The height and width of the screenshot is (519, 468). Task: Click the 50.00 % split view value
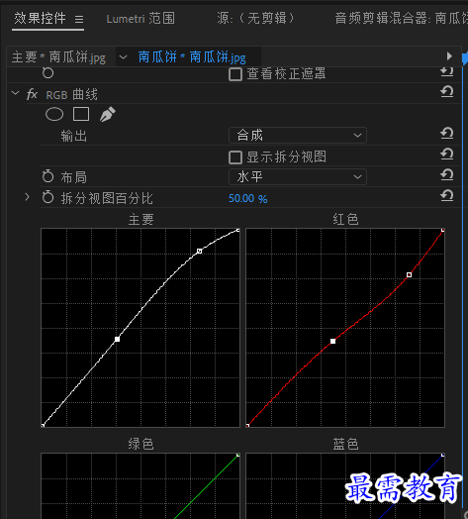click(x=248, y=199)
